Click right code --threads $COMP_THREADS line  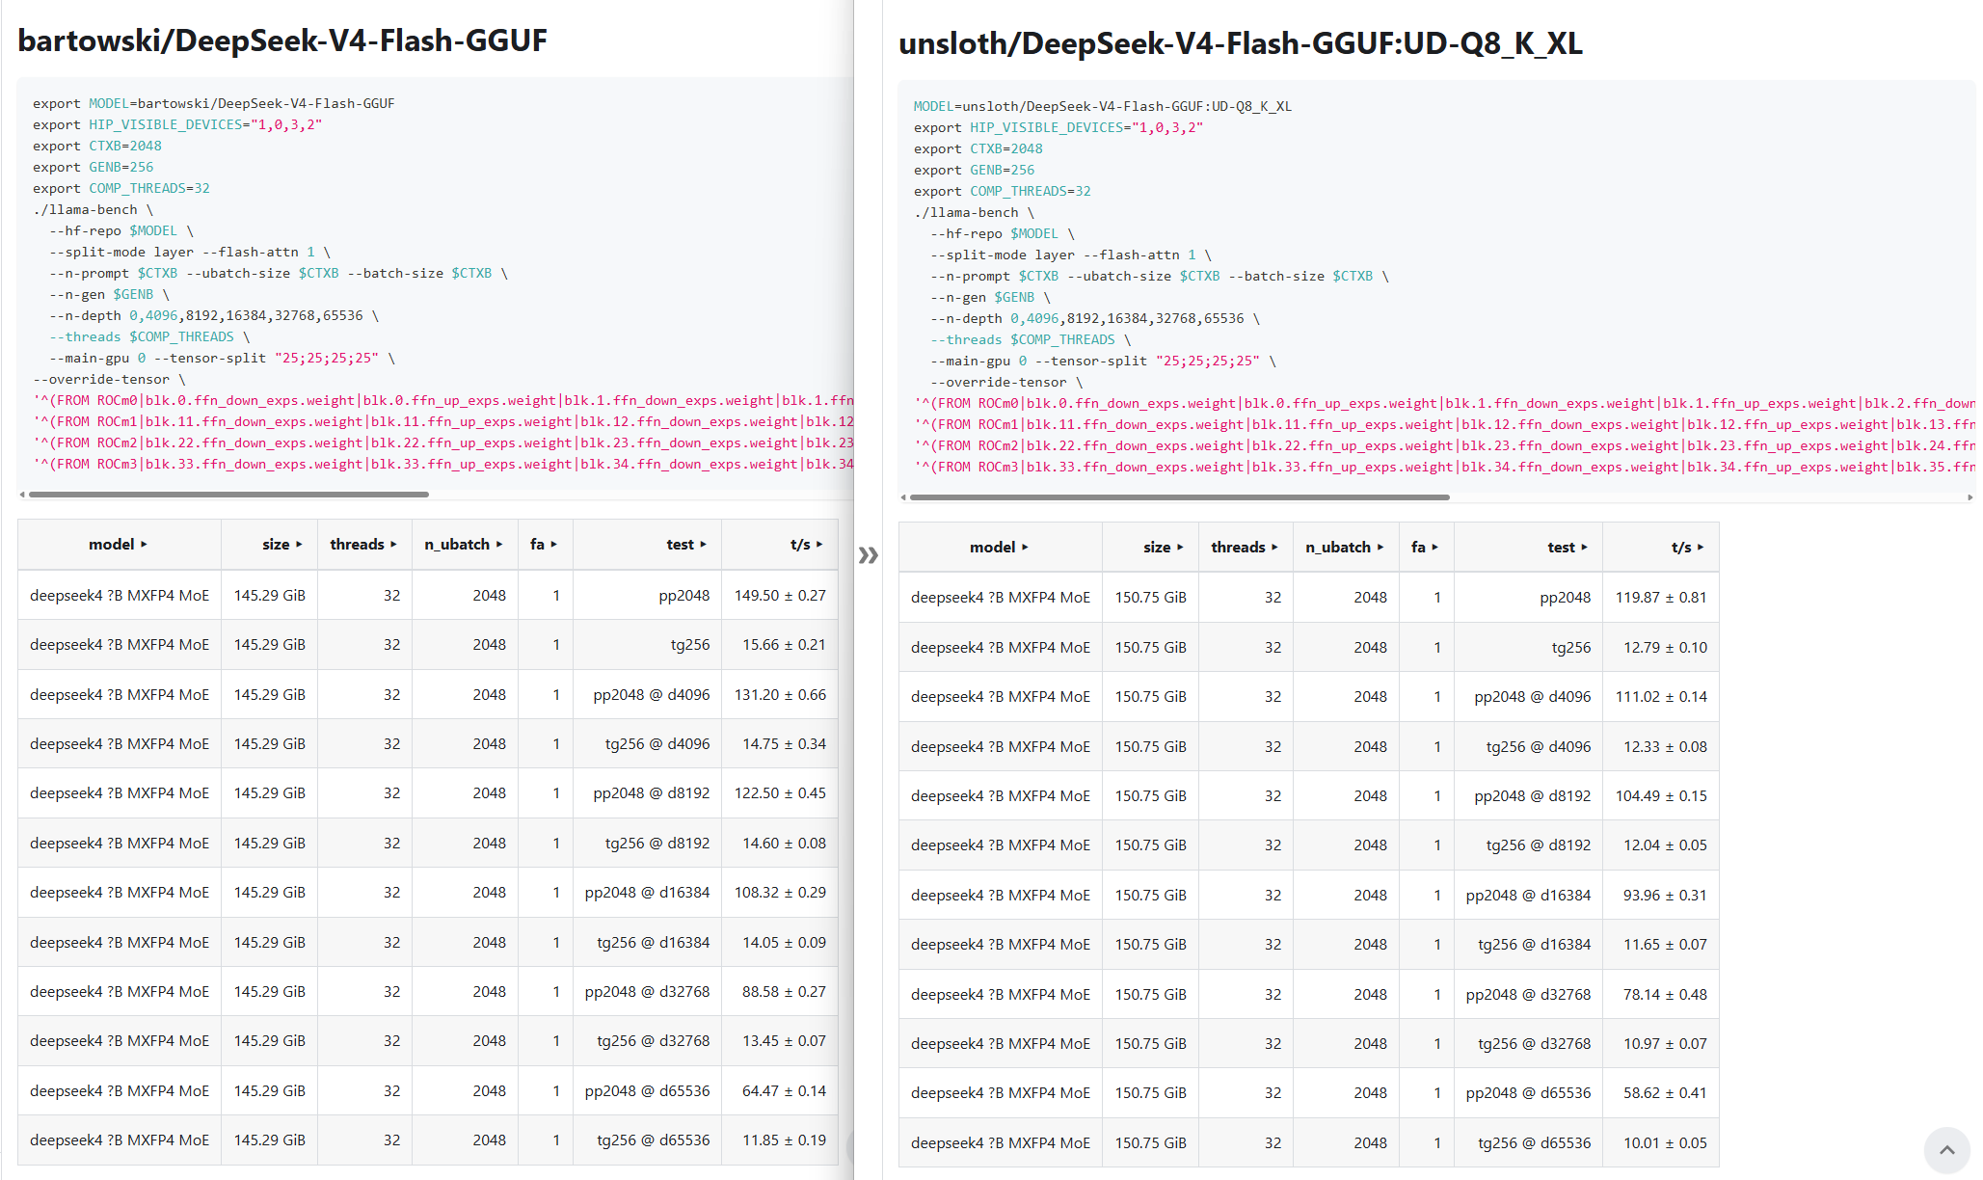(1031, 340)
